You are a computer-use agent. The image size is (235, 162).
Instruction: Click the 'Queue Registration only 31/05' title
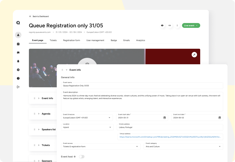tap(66, 26)
